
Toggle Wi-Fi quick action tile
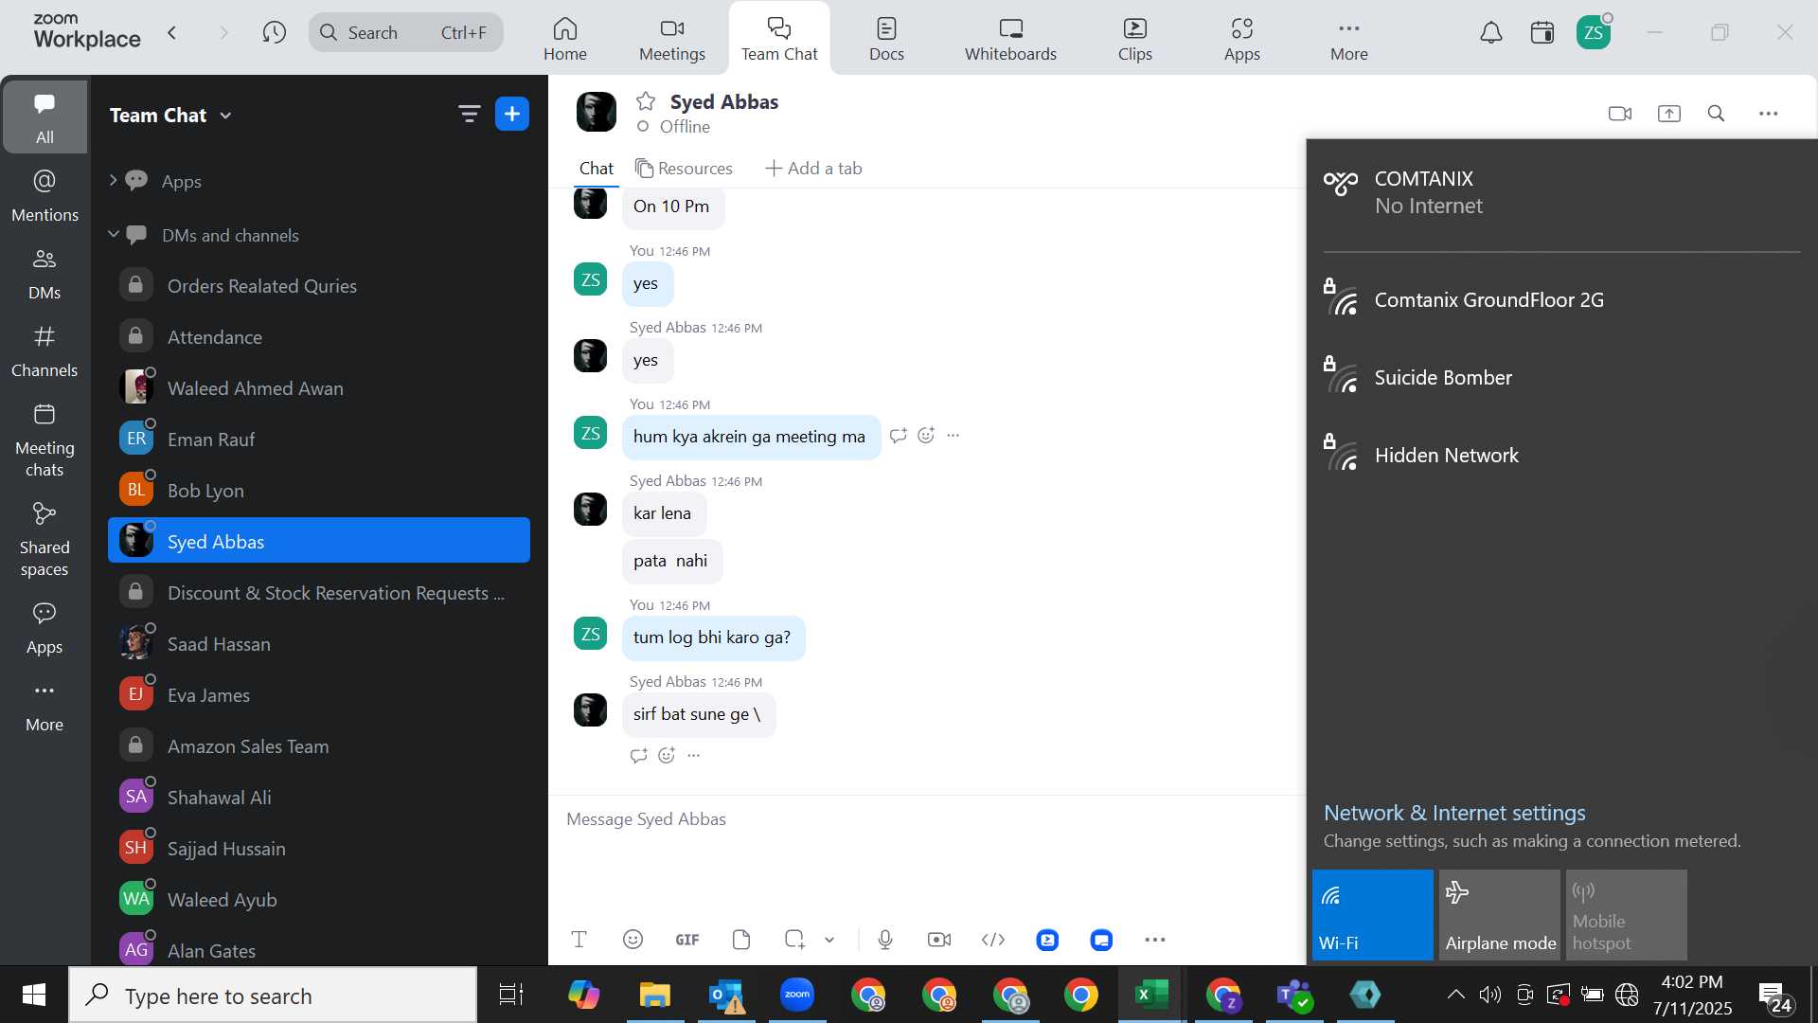tap(1372, 915)
